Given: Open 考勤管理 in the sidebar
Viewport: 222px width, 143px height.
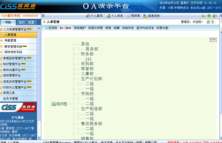Looking at the screenshot, I should coord(10,41).
